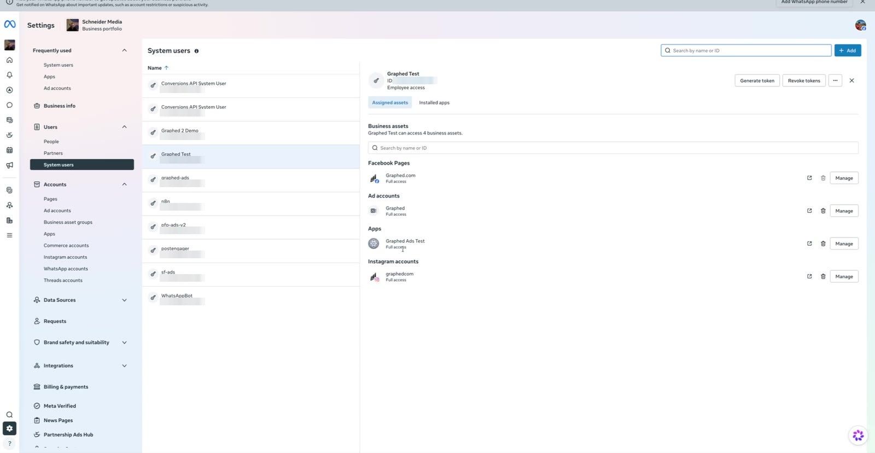
Task: Open Graphed Ads Test external link icon
Action: [x=809, y=243]
